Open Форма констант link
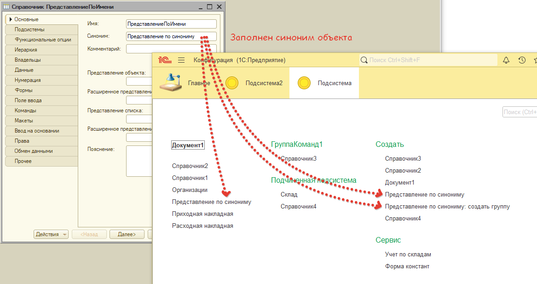Viewport: 537px width, 284px height. coord(407,267)
